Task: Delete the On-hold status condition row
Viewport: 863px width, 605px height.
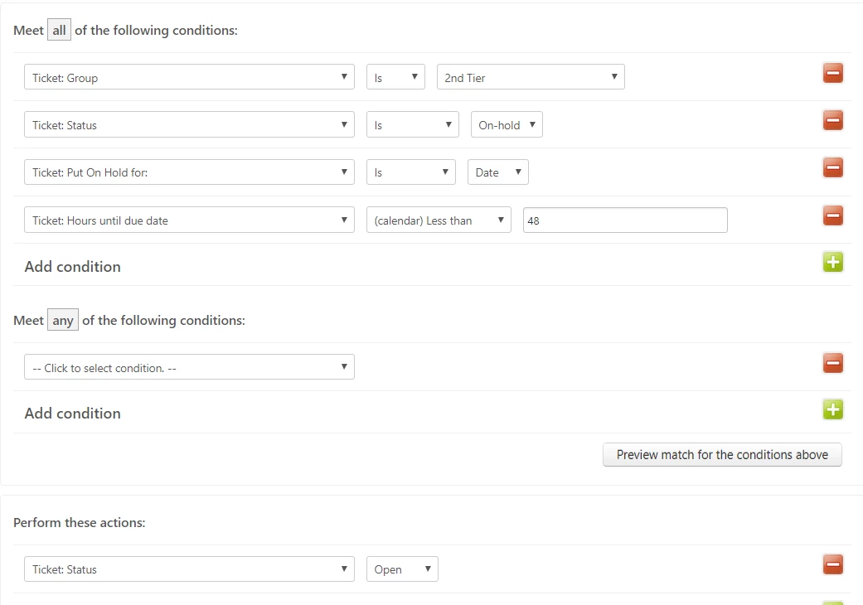Action: pos(833,121)
